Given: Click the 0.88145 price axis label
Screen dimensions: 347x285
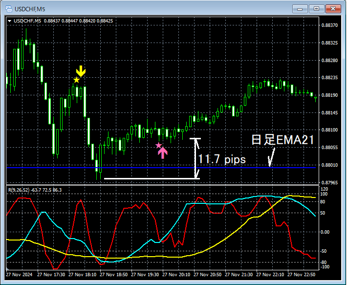Looking at the screenshot, I should (329, 113).
